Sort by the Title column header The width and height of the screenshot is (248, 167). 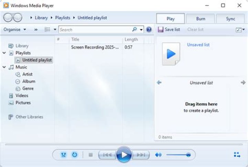[x=96, y=40]
